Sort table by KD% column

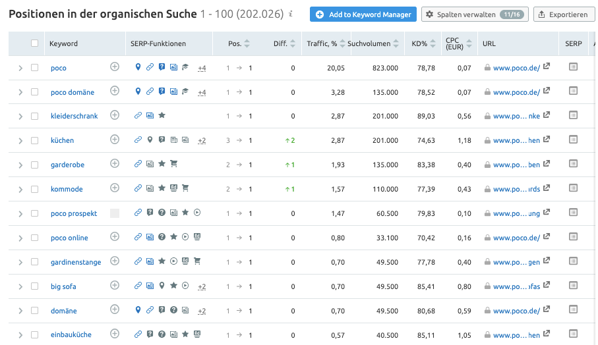[433, 43]
